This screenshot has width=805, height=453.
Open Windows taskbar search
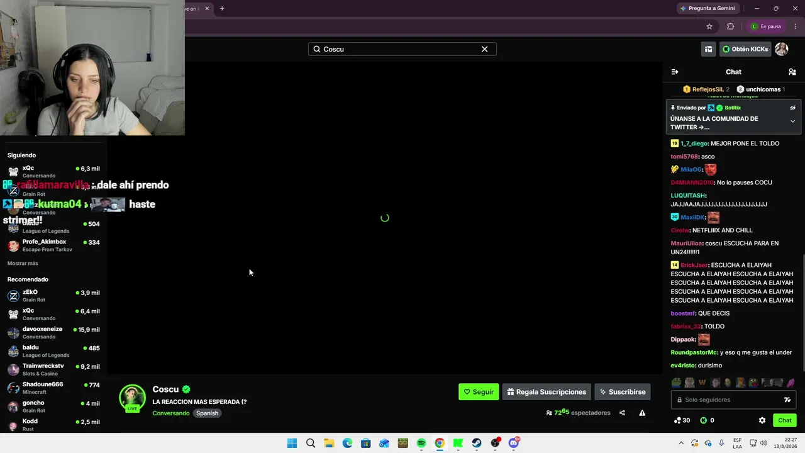coord(311,443)
